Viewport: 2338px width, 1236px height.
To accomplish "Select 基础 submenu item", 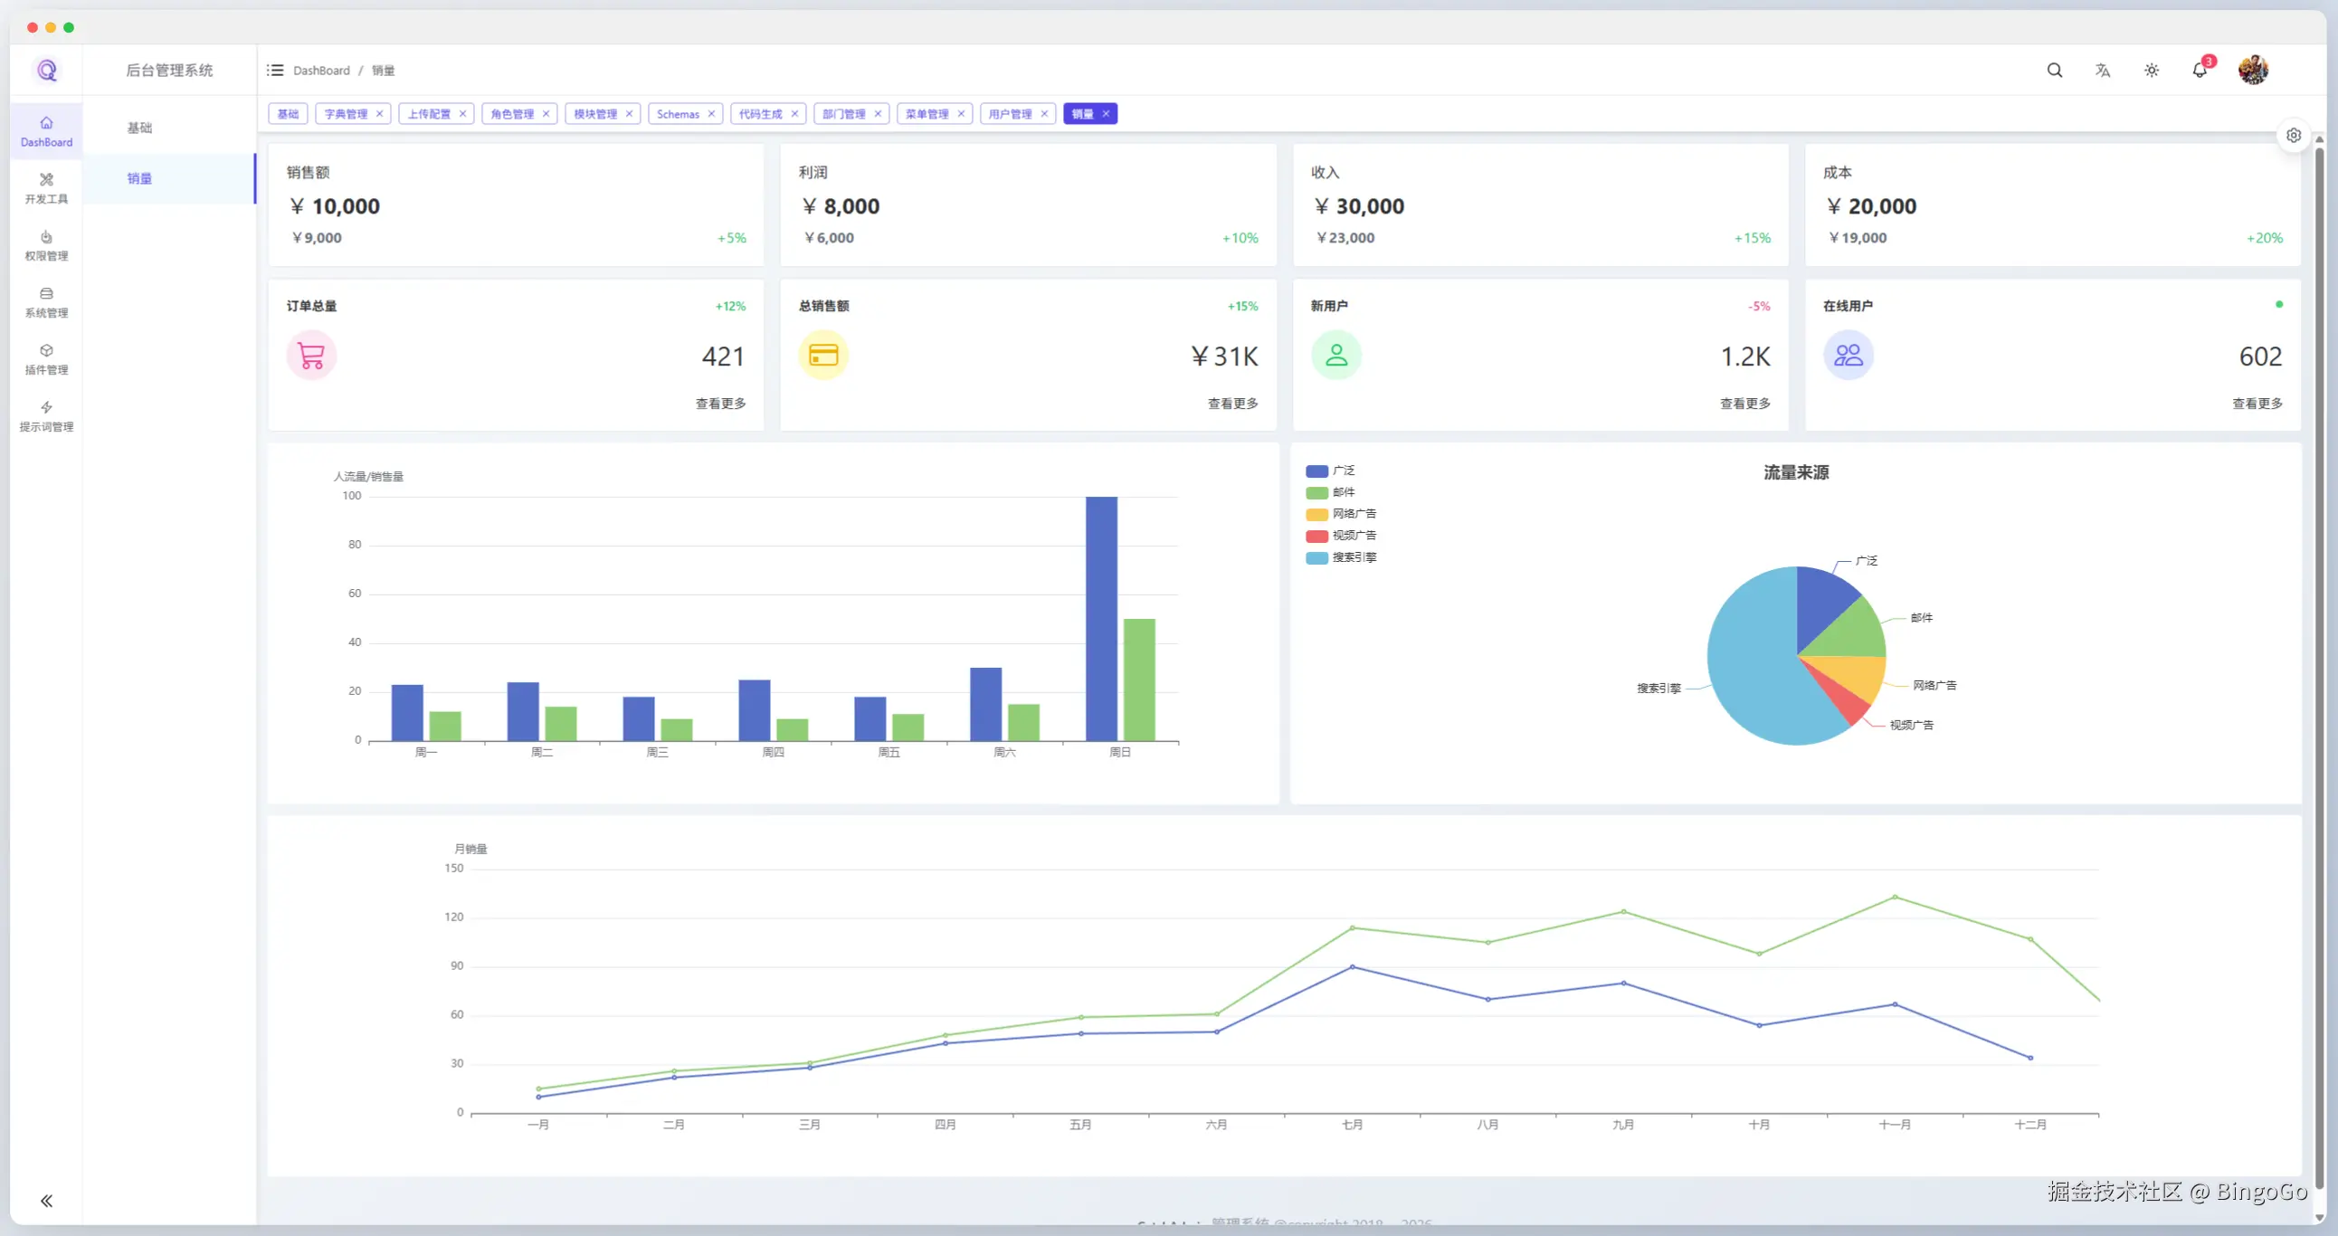I will [x=139, y=128].
